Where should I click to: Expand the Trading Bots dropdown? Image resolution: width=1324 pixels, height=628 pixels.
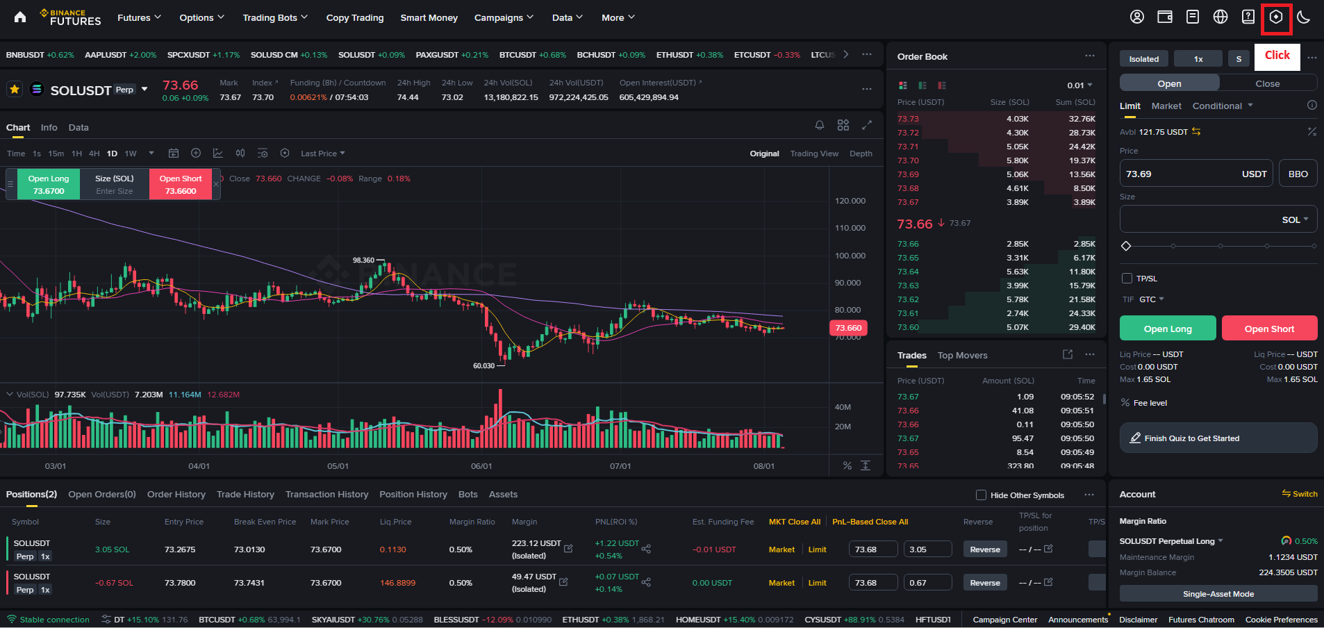[275, 17]
